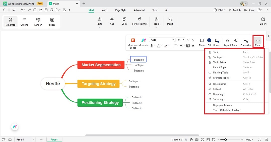This screenshot has height=142, width=271.
Task: Add a new page with plus button
Action: point(41,139)
